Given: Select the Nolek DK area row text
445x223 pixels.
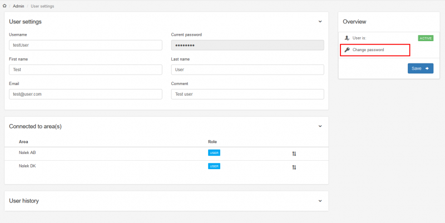Looking at the screenshot, I should point(27,166).
